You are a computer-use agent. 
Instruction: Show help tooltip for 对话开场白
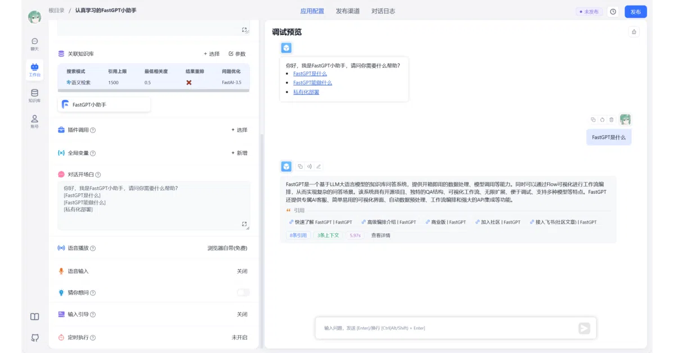coord(98,175)
